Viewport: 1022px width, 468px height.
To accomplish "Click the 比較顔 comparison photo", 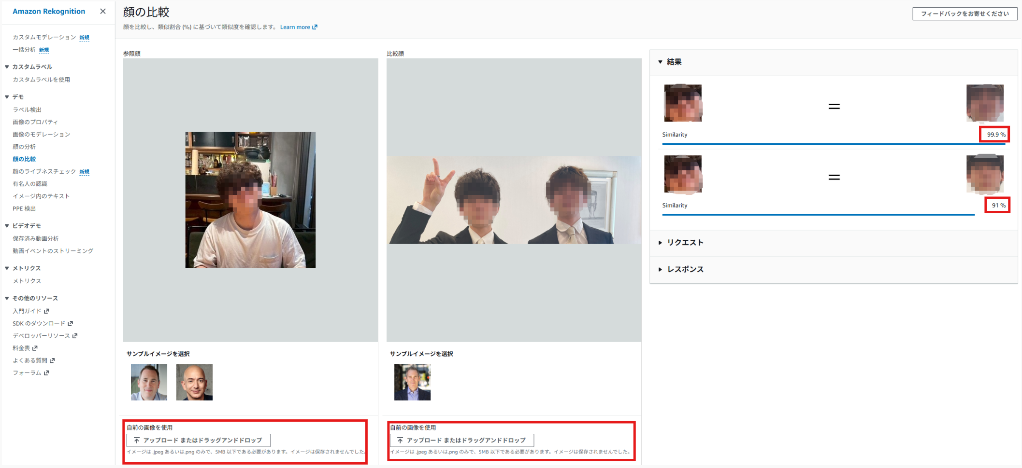I will coord(514,200).
